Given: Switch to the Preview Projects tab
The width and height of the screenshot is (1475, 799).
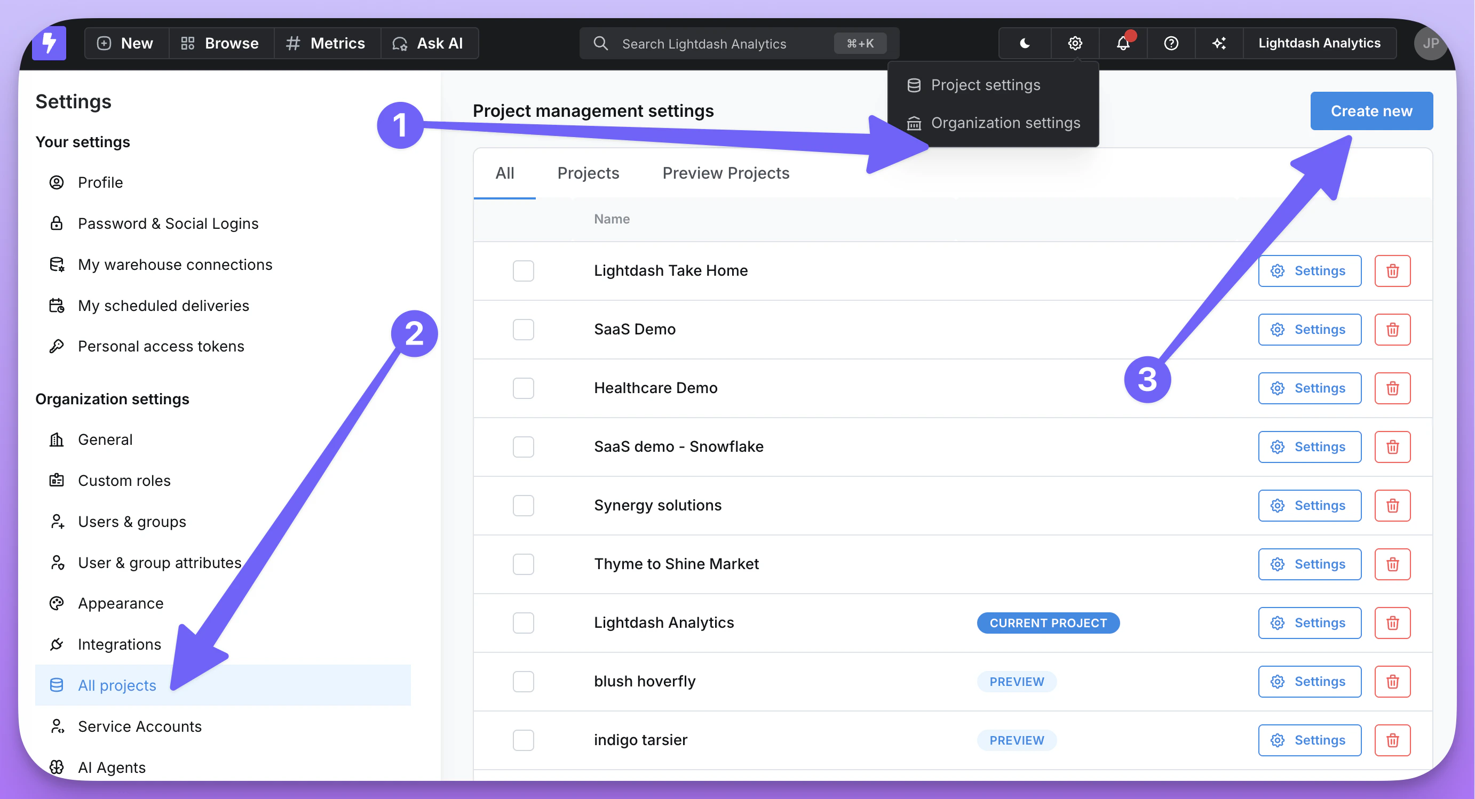Looking at the screenshot, I should click(725, 173).
